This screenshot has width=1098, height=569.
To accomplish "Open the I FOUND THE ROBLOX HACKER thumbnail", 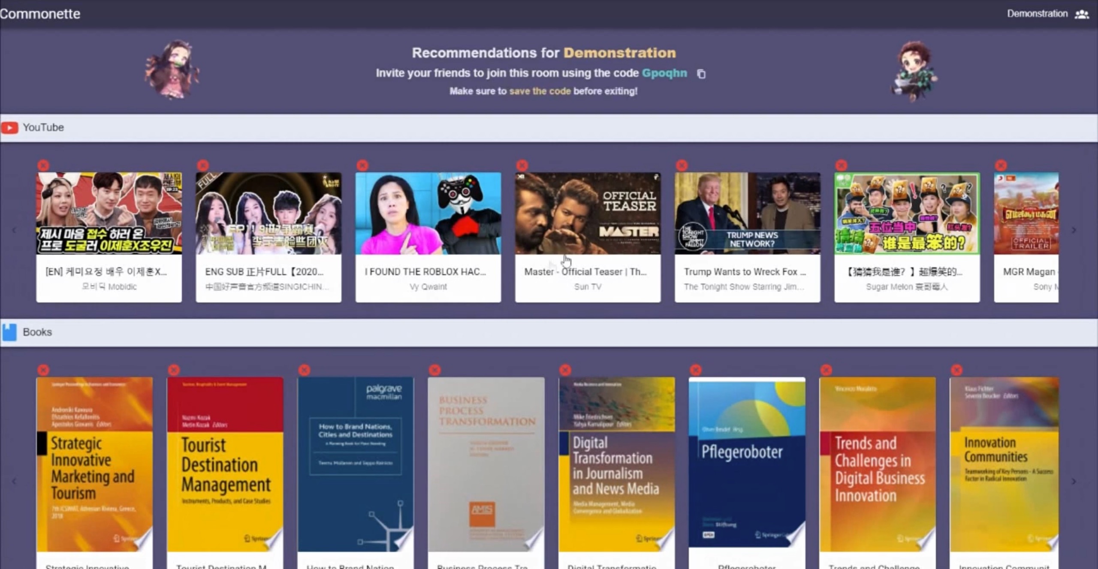I will pos(428,213).
